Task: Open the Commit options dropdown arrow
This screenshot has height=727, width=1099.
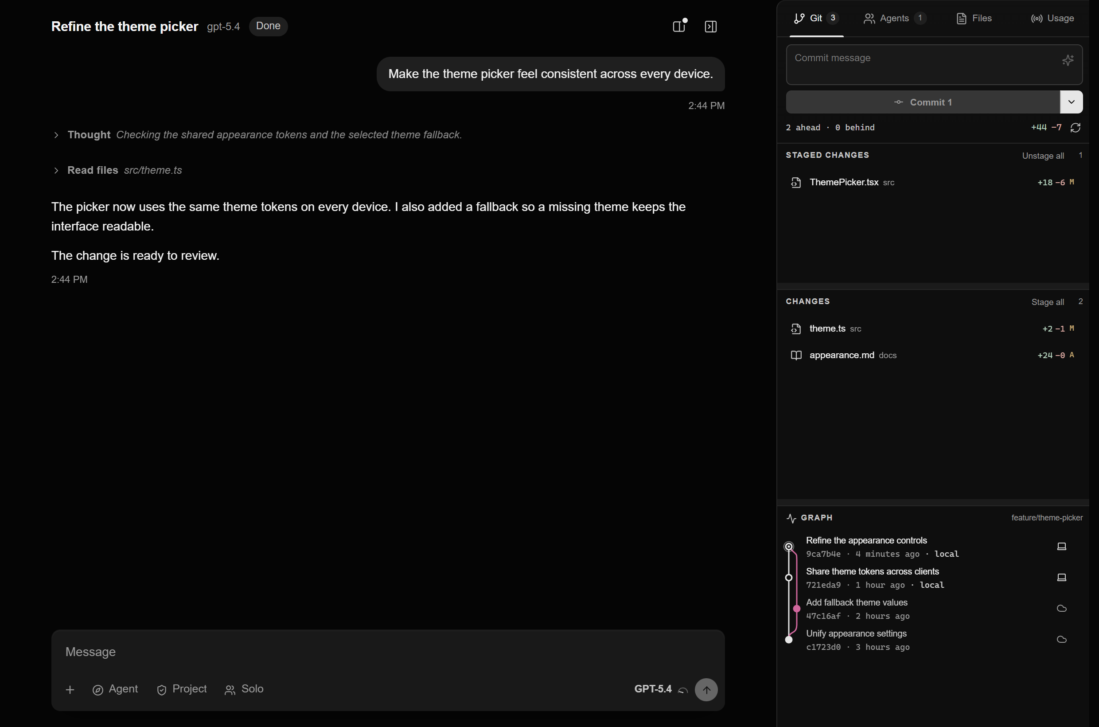Action: (1071, 102)
